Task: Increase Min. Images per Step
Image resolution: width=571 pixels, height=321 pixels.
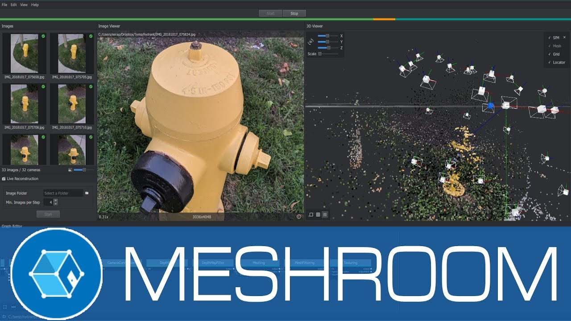Action: tap(56, 201)
